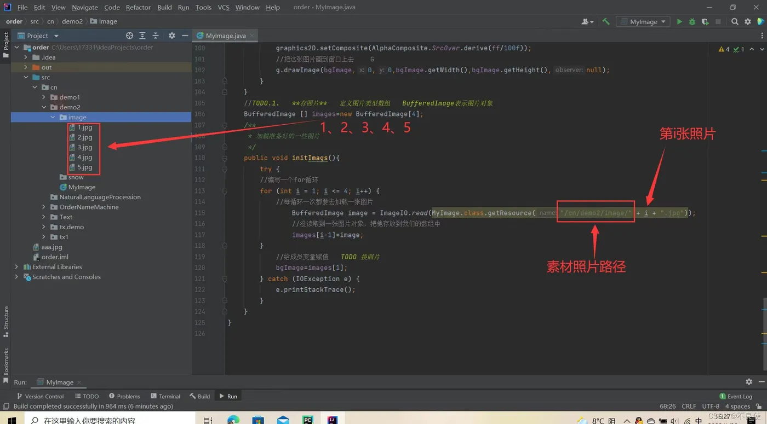Screen dimensions: 767x424
Task: Go to next highlighted error arrow
Action: [x=762, y=49]
